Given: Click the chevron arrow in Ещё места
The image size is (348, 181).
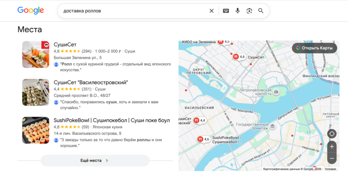Looking at the screenshot, I should [x=107, y=160].
